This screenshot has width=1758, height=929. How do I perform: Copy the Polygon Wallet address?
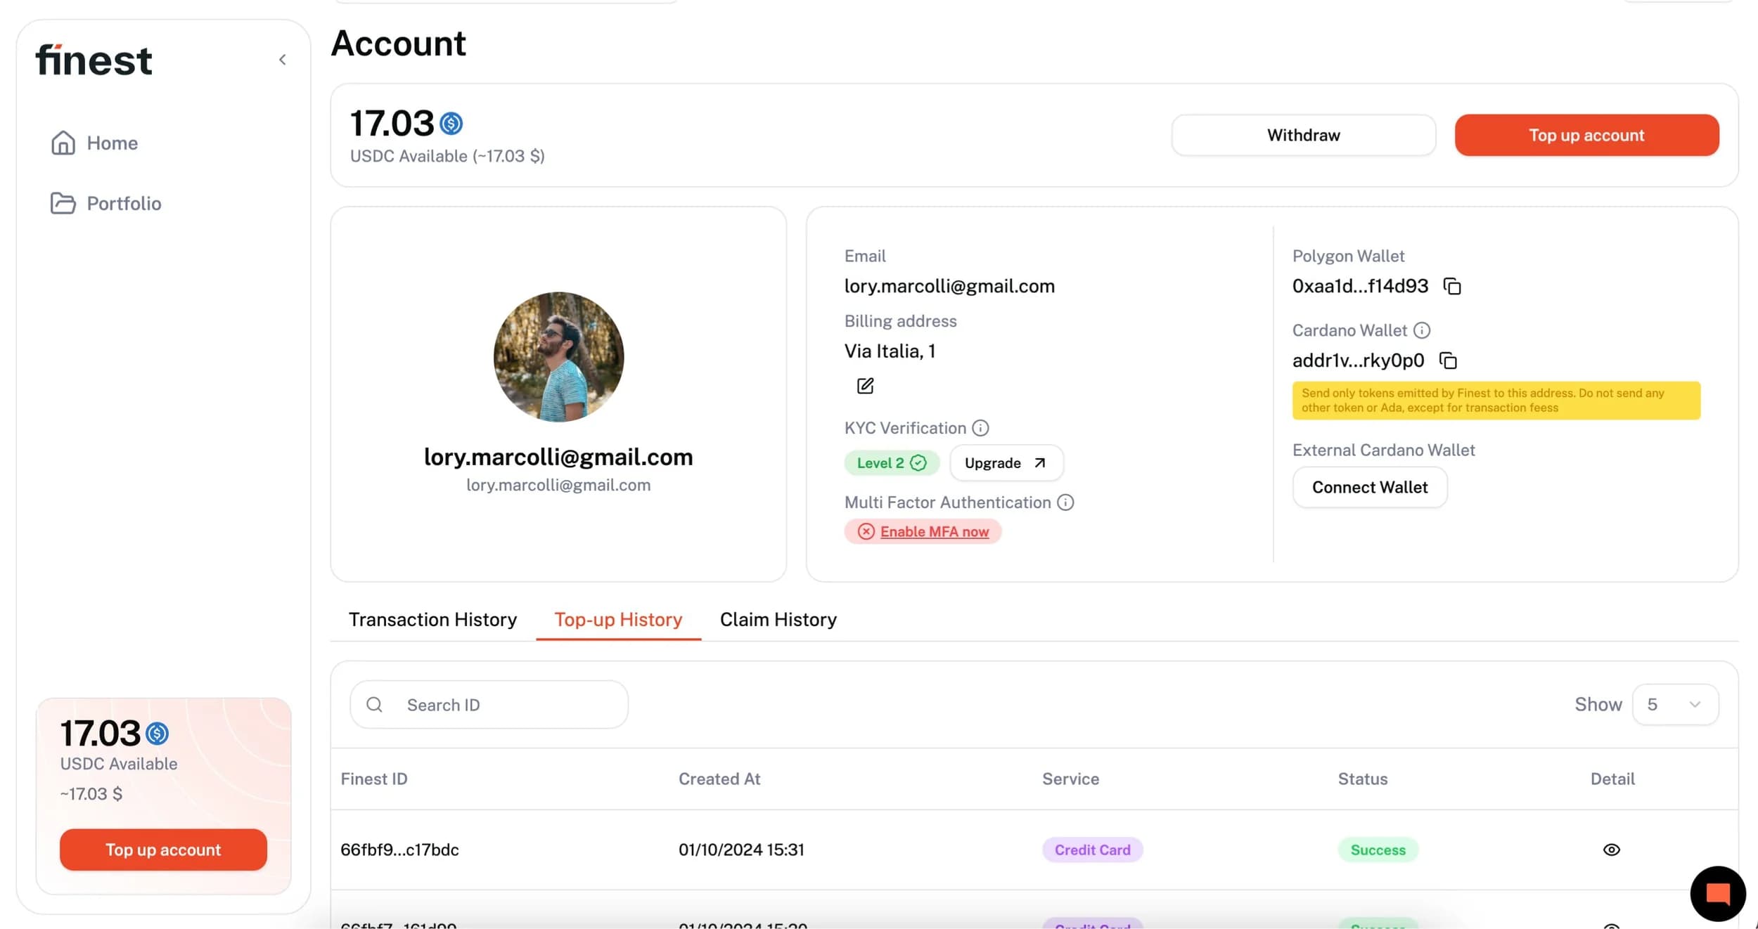tap(1452, 286)
